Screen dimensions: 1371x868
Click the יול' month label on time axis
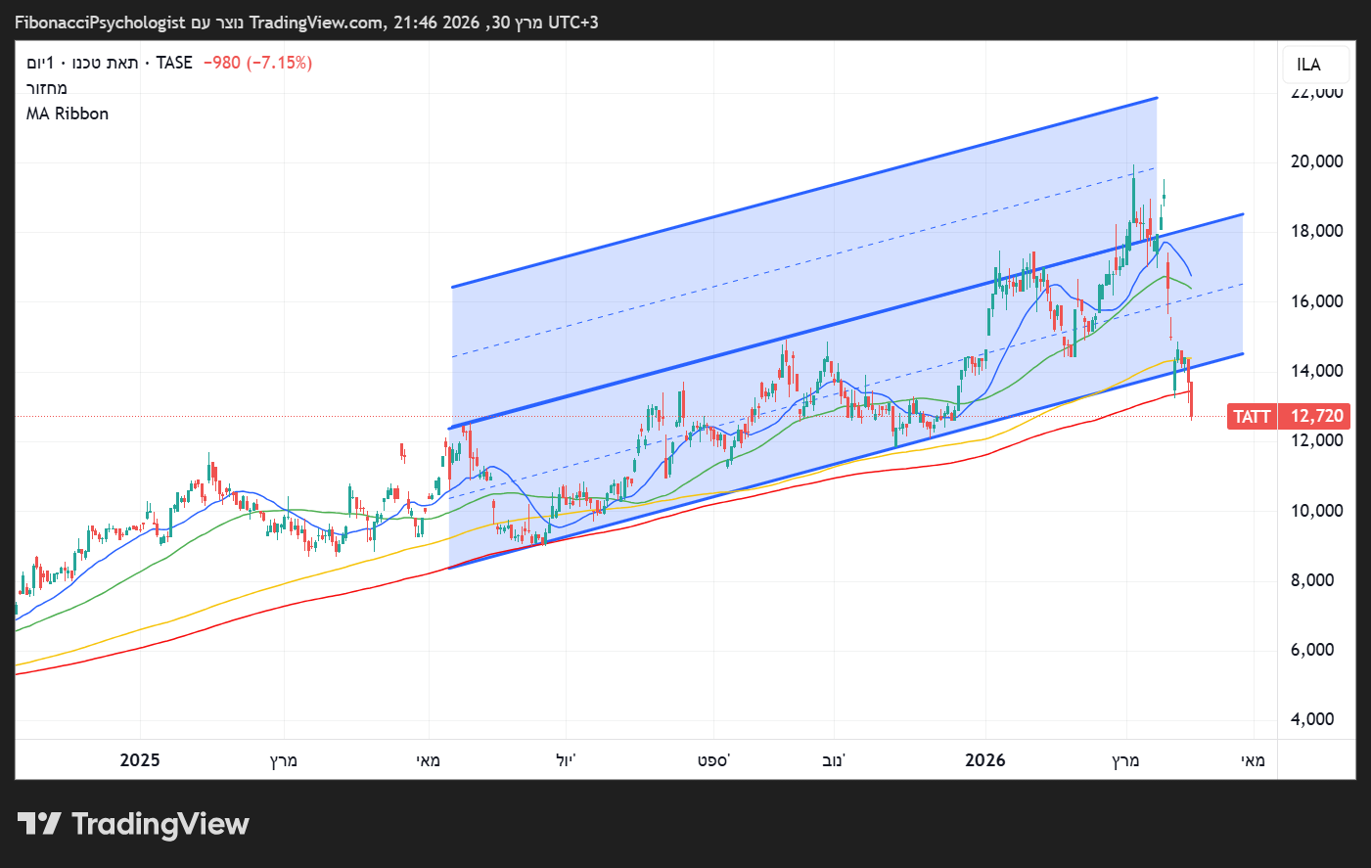point(566,760)
